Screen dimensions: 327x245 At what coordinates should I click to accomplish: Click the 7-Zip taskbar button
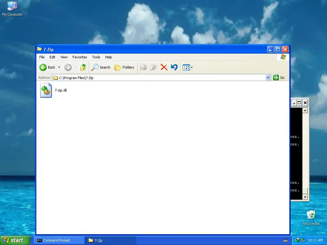click(110, 241)
